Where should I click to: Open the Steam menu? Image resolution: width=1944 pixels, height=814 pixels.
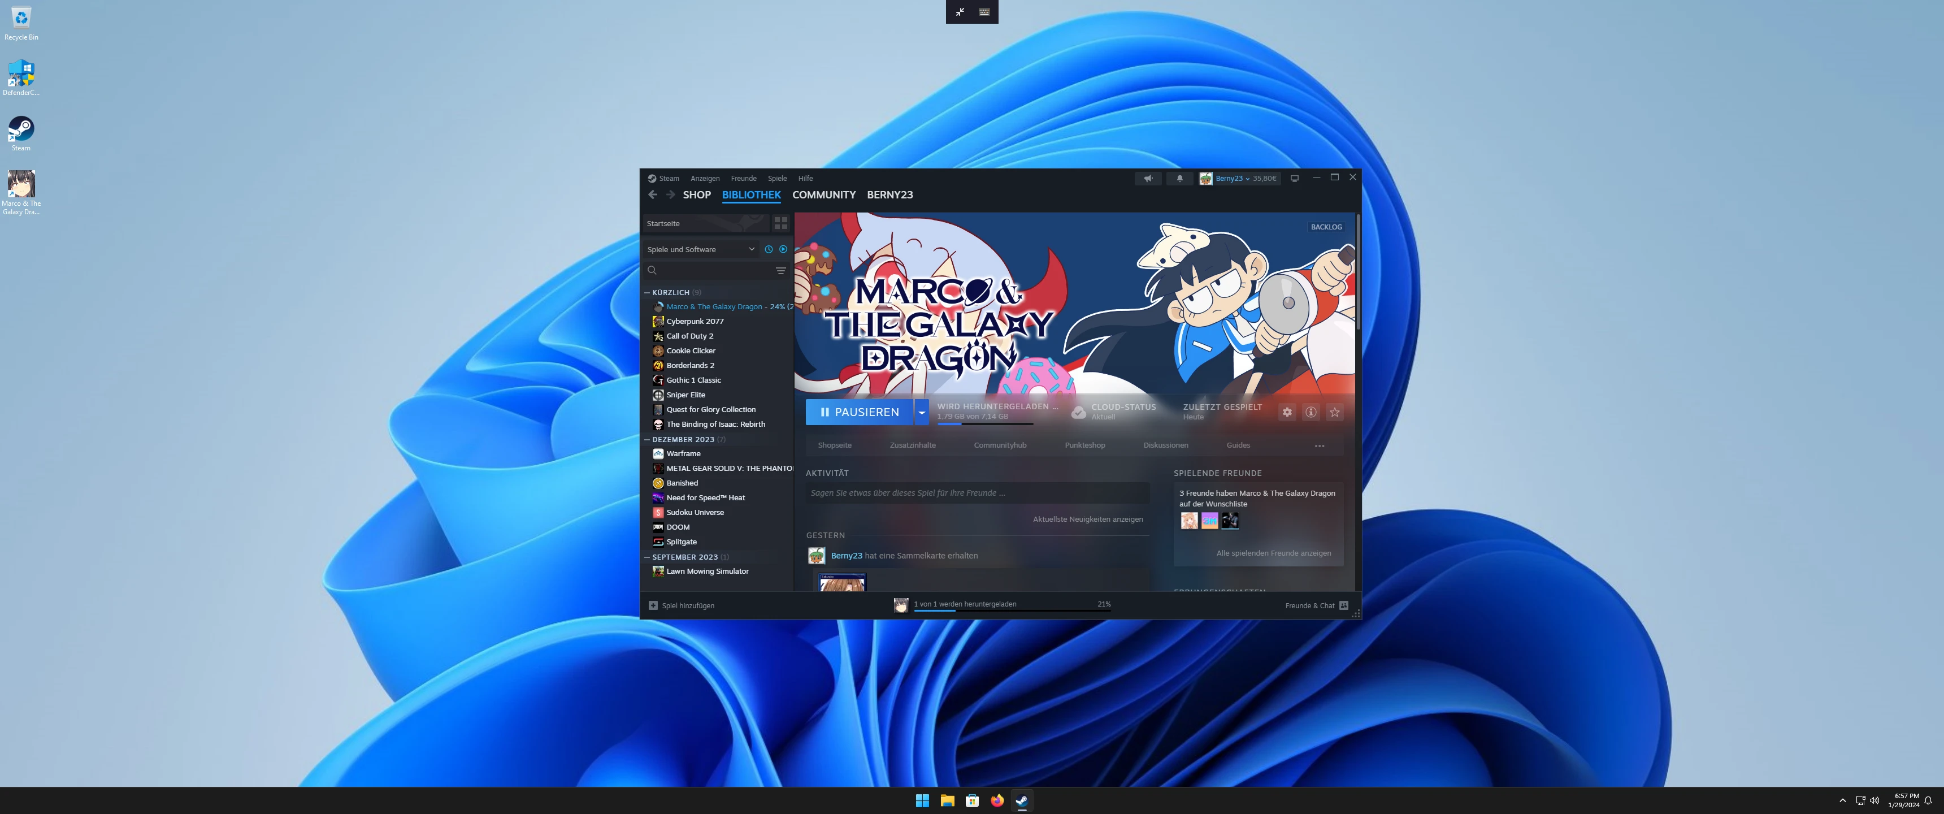669,178
